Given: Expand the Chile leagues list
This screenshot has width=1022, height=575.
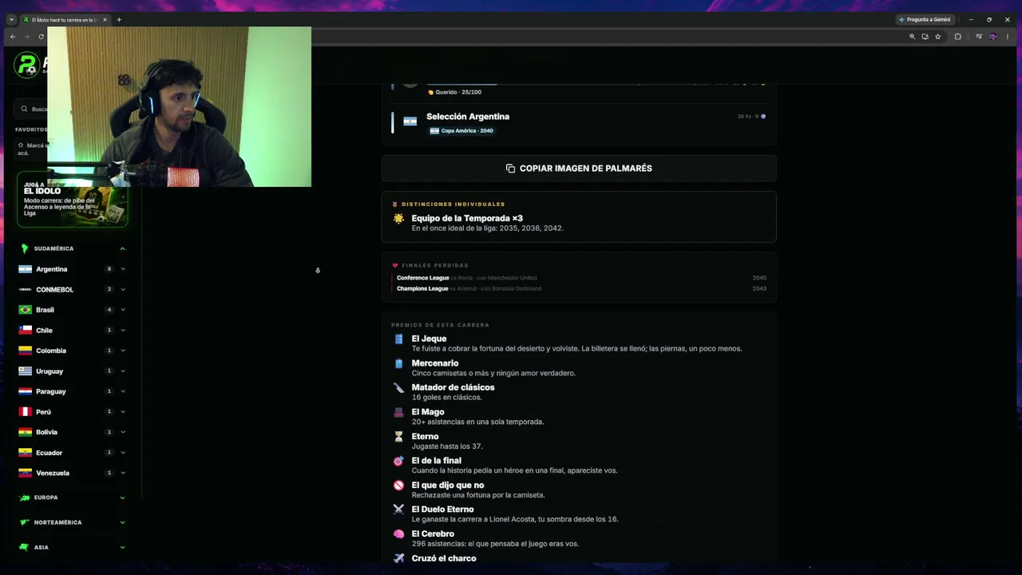Looking at the screenshot, I should (x=122, y=331).
